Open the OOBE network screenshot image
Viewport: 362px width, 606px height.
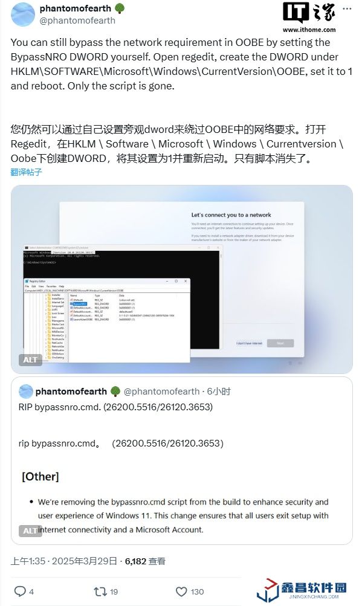point(182,279)
